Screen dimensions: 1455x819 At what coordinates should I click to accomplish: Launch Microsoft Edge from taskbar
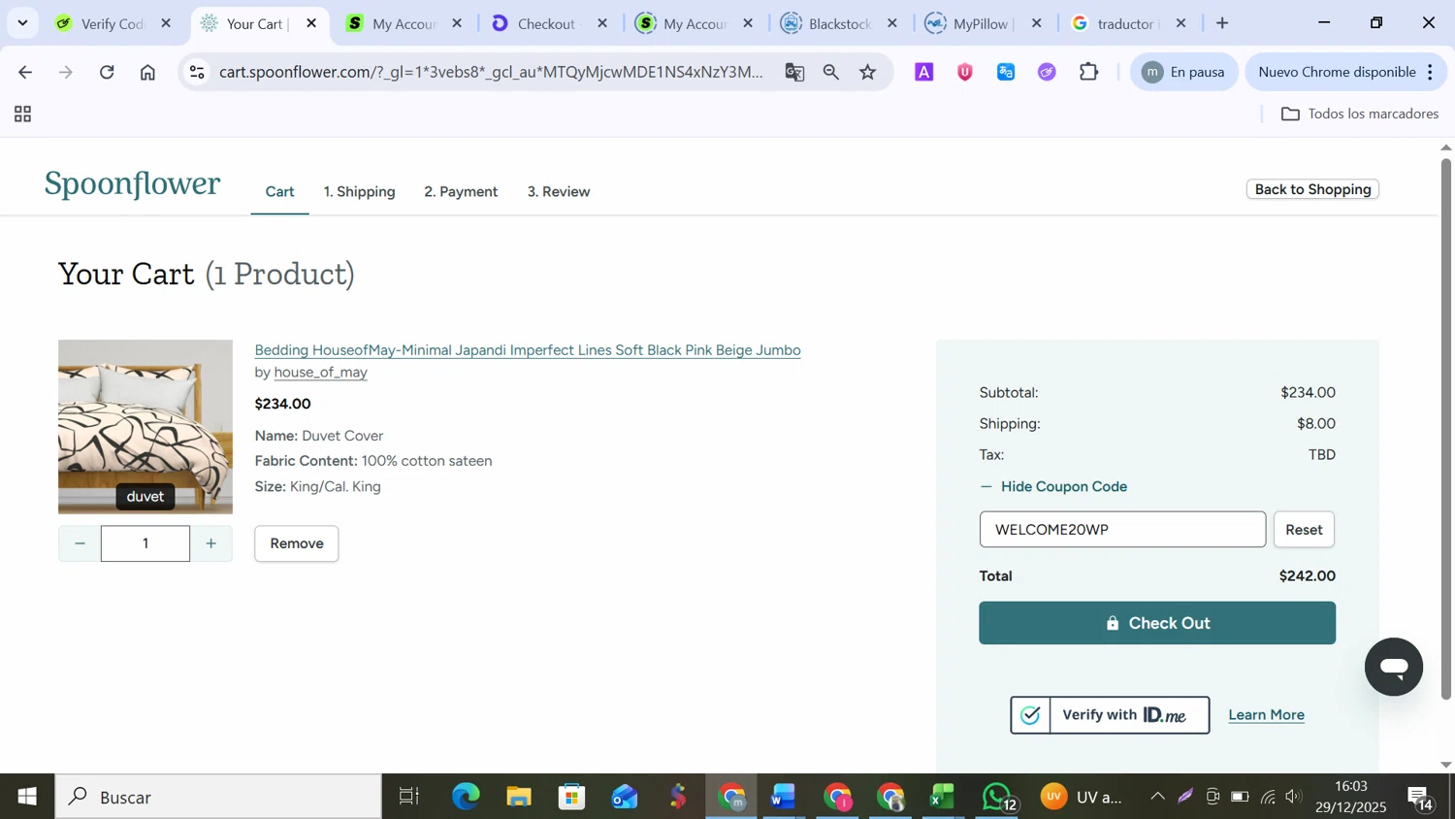pyautogui.click(x=466, y=797)
